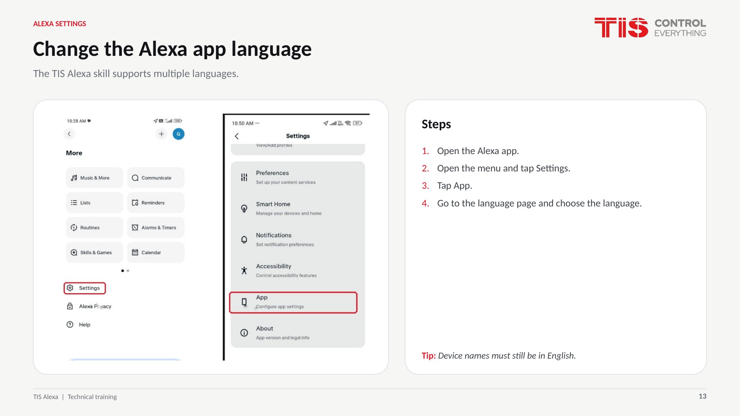
Task: Click the battery icon on Settings screen
Action: click(358, 123)
